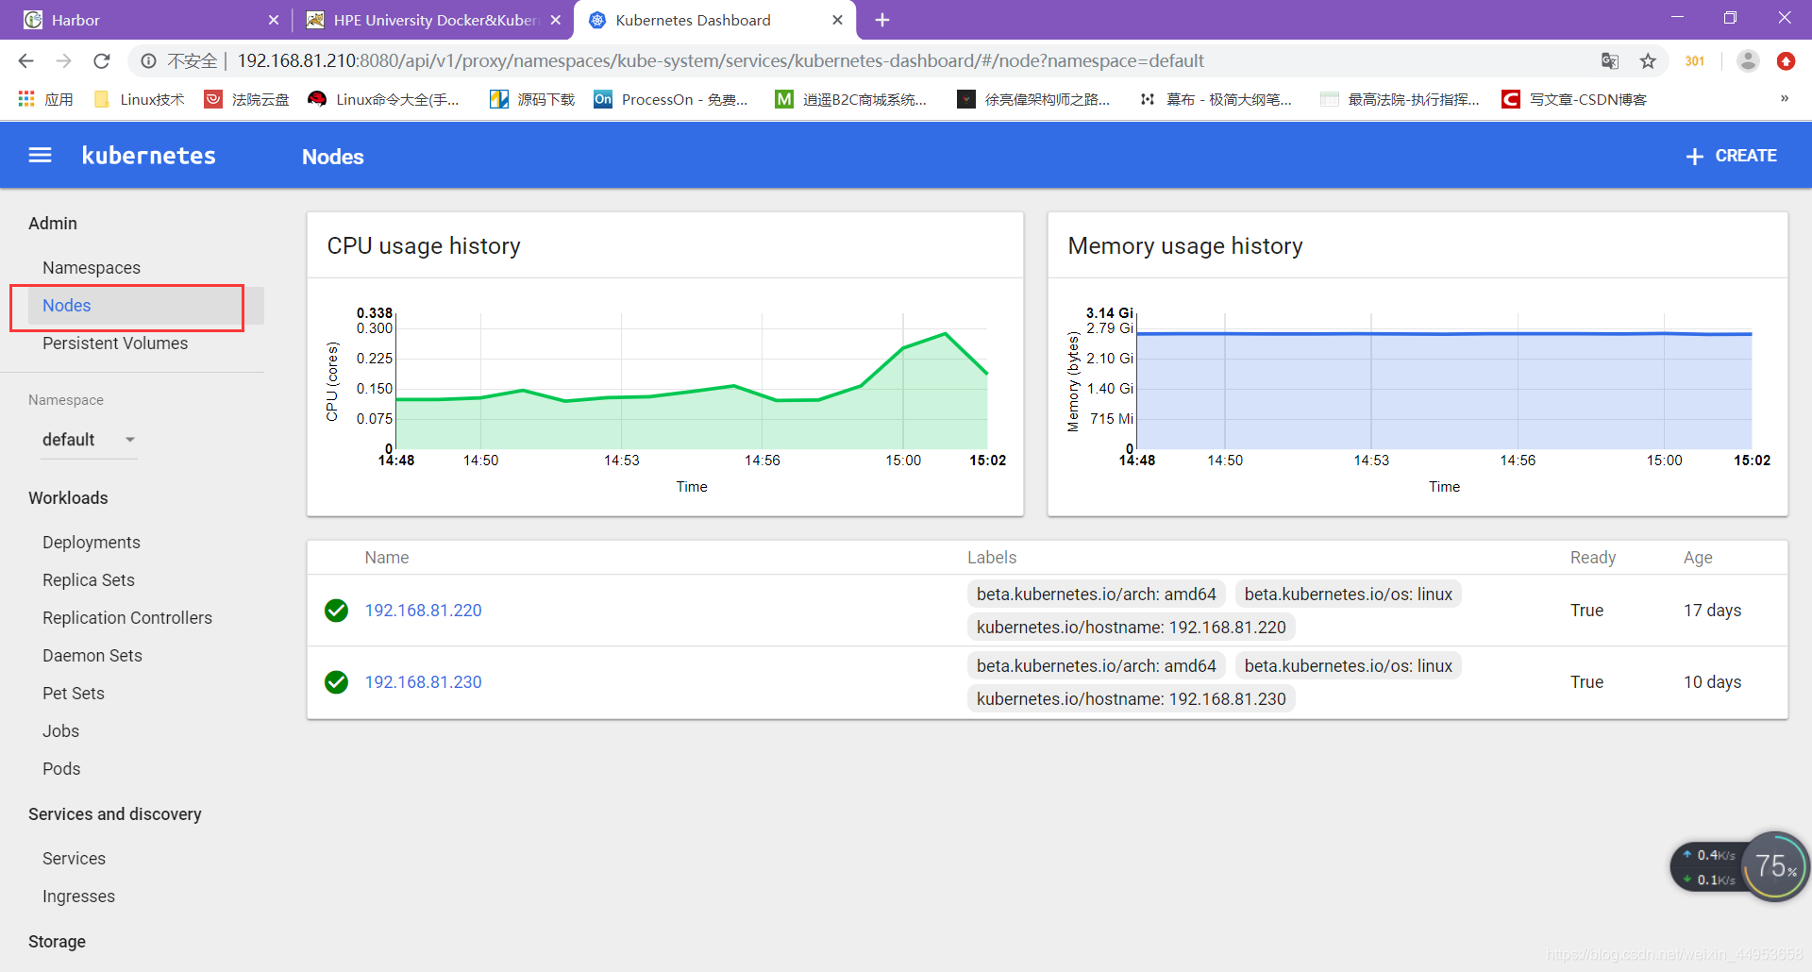The height and width of the screenshot is (972, 1812).
Task: Open the Google Translate page icon
Action: 1610,61
